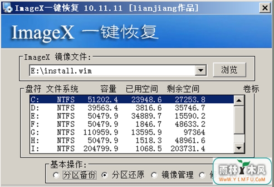Click the 文件系统 column header
The height and width of the screenshot is (187, 274).
click(x=62, y=89)
